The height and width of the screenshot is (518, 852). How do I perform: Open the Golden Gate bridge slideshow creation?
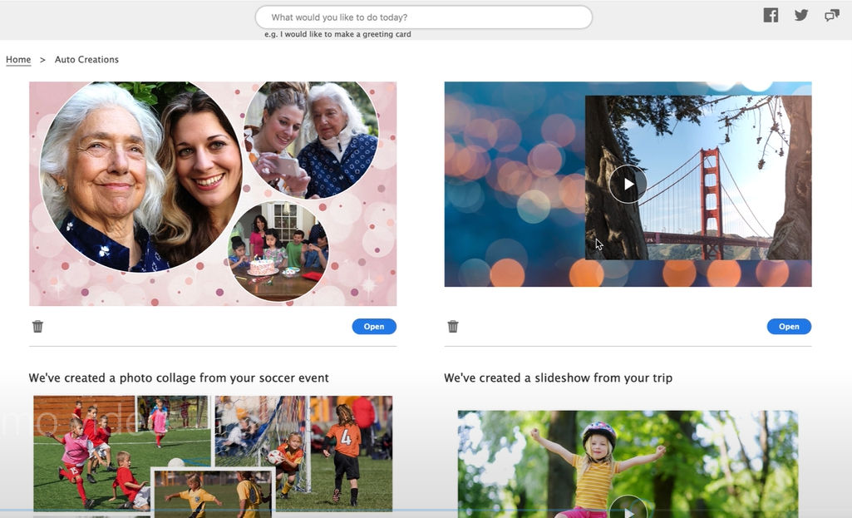click(788, 326)
